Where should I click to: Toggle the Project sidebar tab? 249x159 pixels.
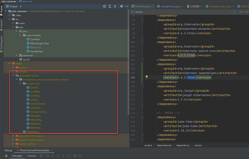tap(1, 10)
